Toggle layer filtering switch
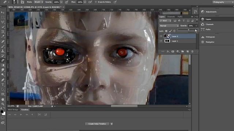The width and height of the screenshot is (234, 131). tap(197, 20)
